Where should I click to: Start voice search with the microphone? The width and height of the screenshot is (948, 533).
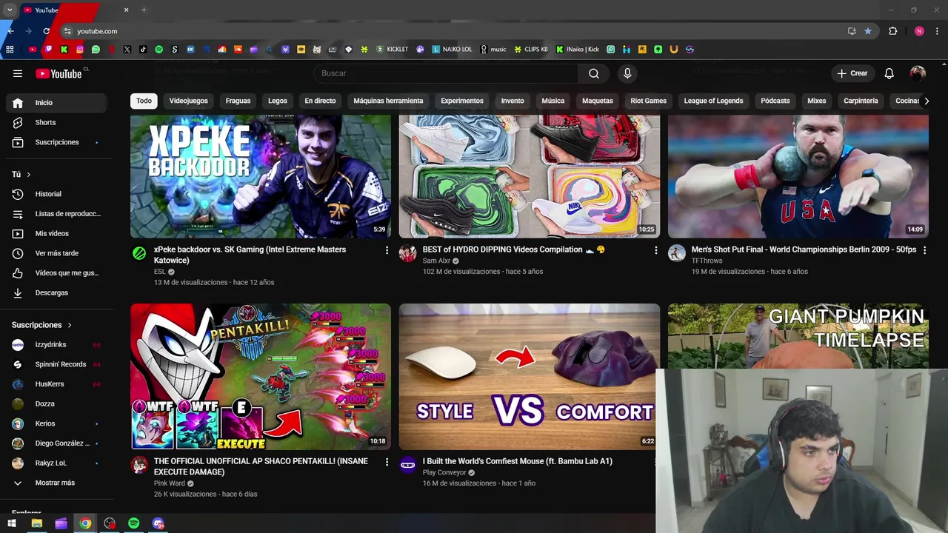pyautogui.click(x=627, y=73)
